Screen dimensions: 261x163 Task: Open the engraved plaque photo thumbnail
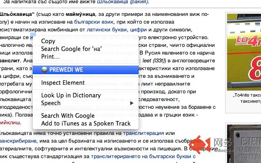(244, 144)
